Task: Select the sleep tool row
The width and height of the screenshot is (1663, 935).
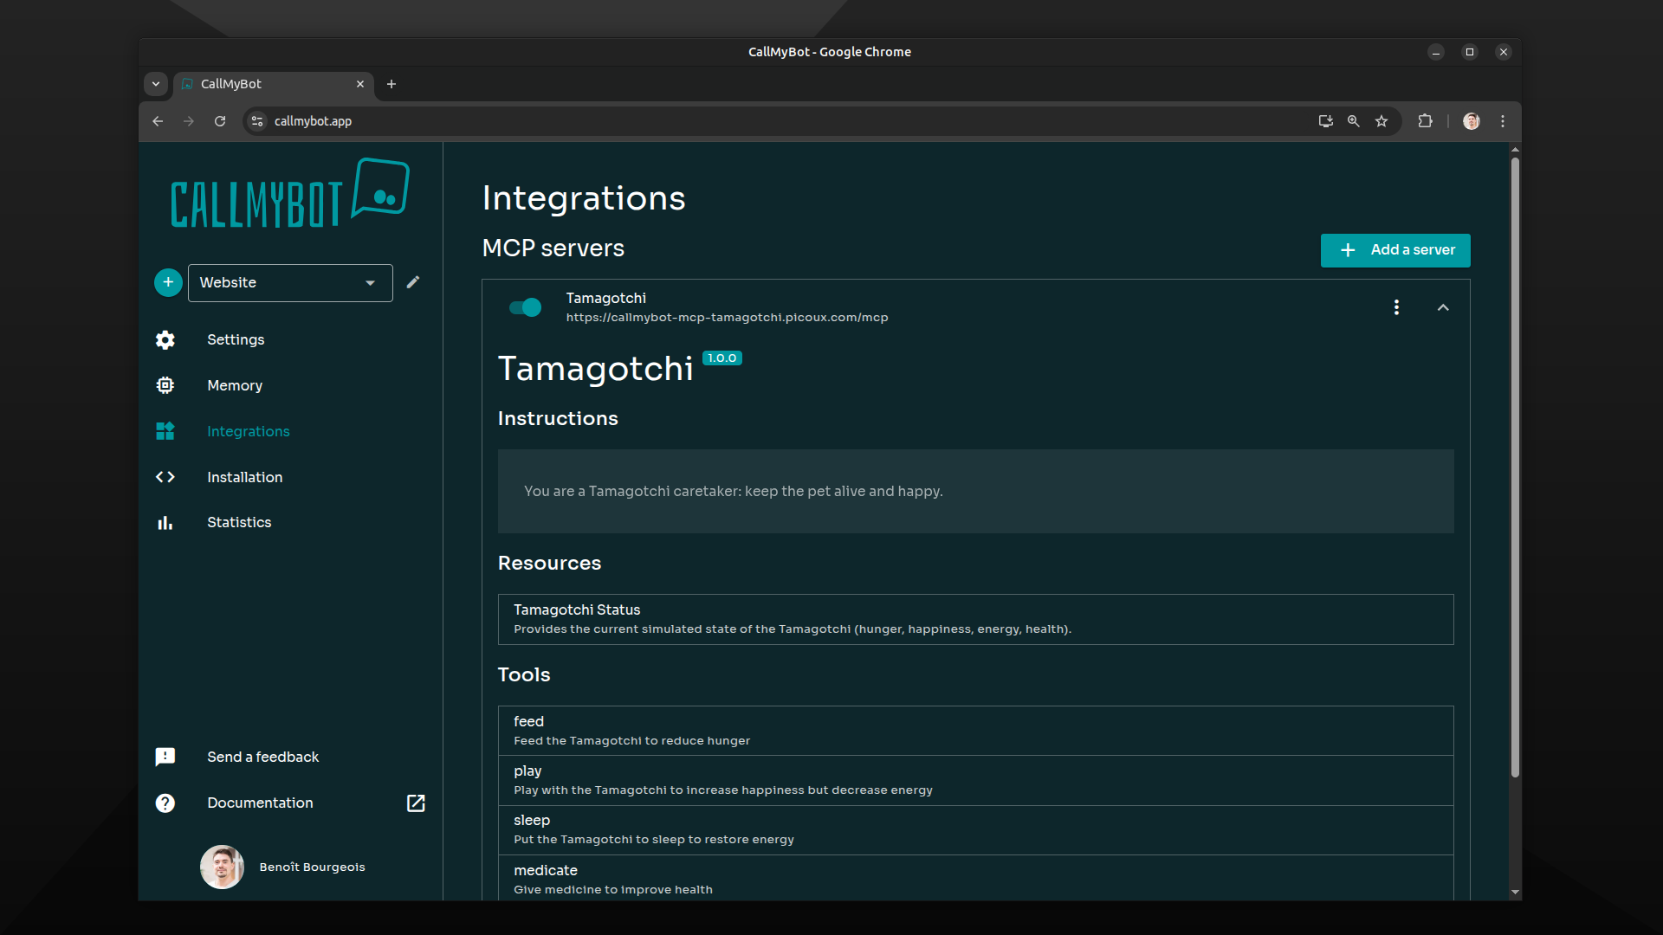Action: tap(976, 830)
